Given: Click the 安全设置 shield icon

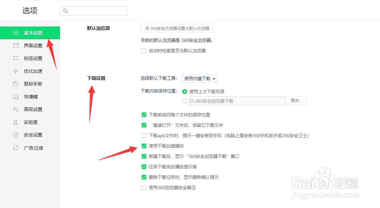Looking at the screenshot, I should 16,135.
